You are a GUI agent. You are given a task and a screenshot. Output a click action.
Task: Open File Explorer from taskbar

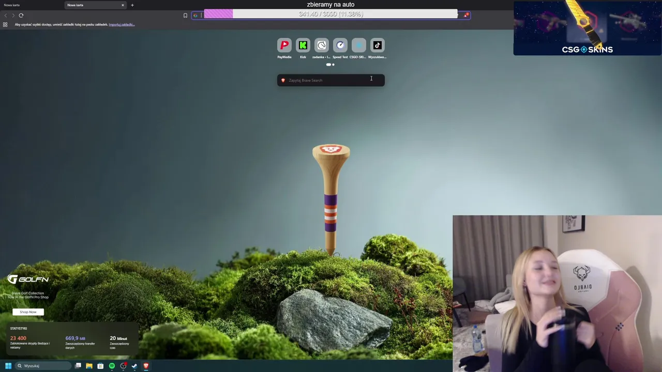(x=89, y=366)
